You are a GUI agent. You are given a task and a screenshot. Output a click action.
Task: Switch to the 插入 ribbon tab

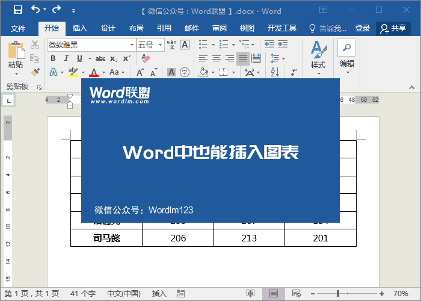pyautogui.click(x=80, y=28)
